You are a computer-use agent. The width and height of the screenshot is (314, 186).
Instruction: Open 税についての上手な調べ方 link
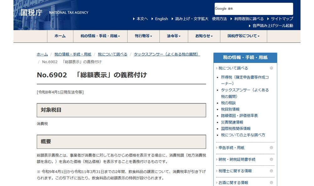[x=243, y=135]
